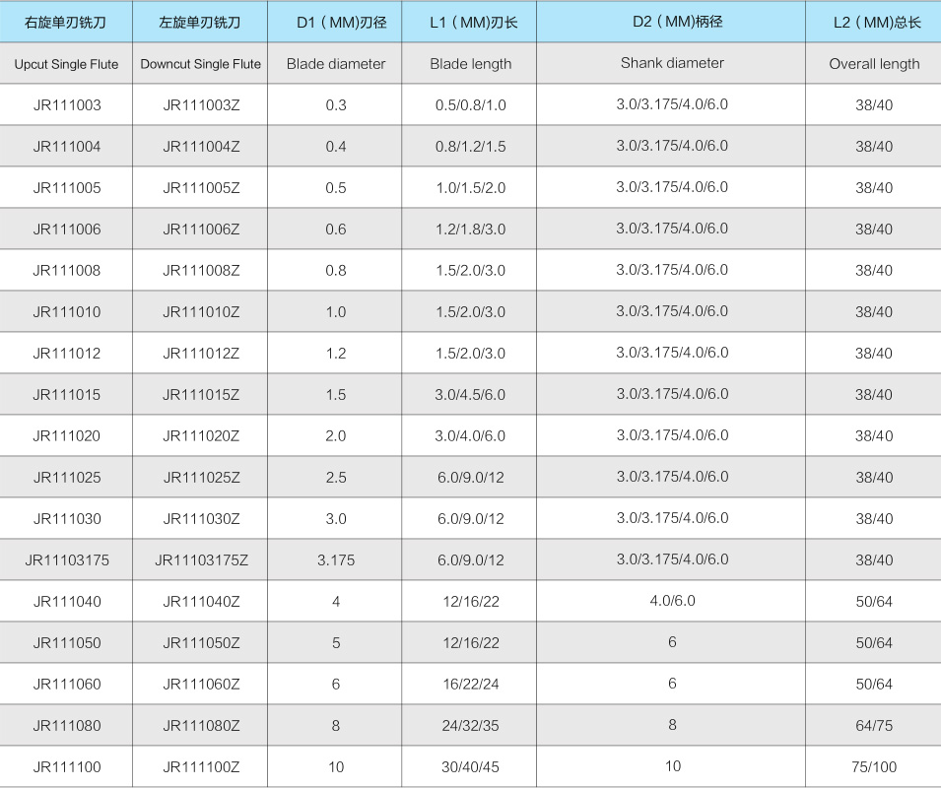The width and height of the screenshot is (941, 788).
Task: Select the 64/75 overall length cell
Action: 873,725
